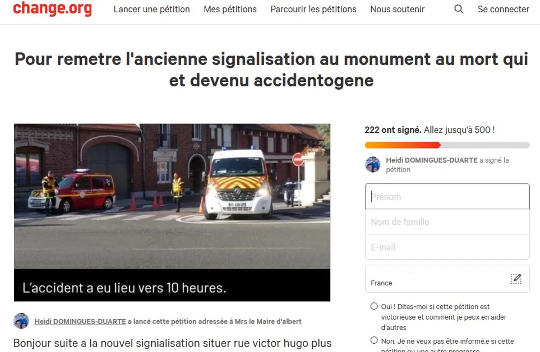The width and height of the screenshot is (540, 352).
Task: Open "Parcourir les pétitions"
Action: pos(313,9)
